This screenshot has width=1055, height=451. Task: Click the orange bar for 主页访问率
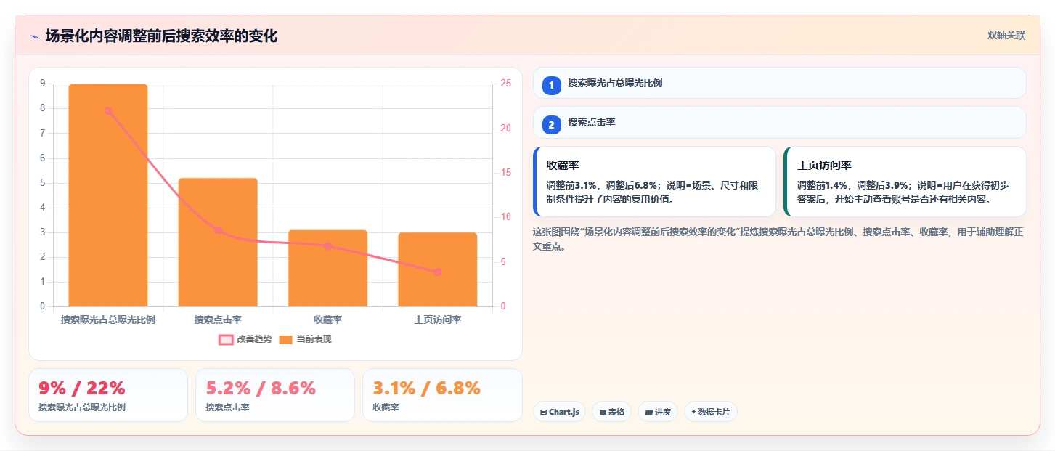click(x=437, y=269)
